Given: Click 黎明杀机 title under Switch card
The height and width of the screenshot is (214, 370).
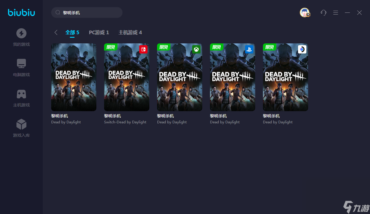Looking at the screenshot, I should [112, 116].
